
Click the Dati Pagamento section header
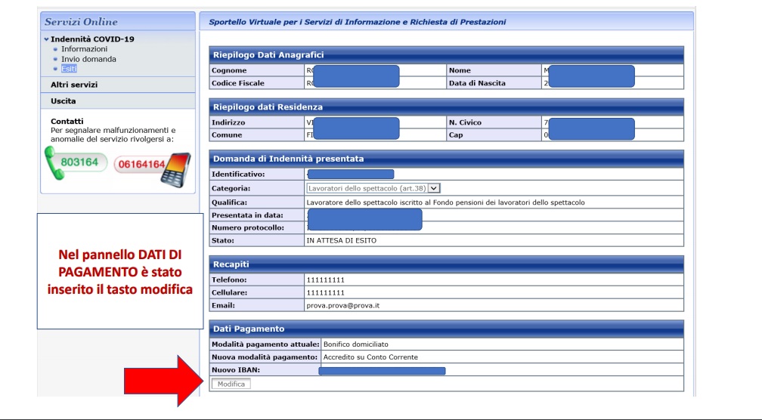point(446,329)
